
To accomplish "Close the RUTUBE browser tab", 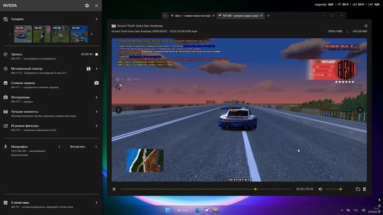I will click(262, 16).
